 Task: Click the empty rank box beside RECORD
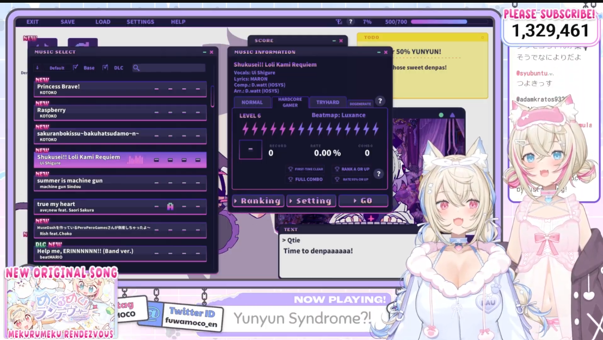[x=250, y=149]
